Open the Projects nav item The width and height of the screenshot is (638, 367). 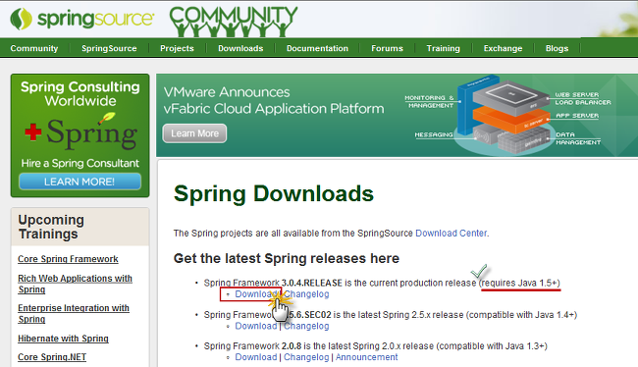click(177, 48)
